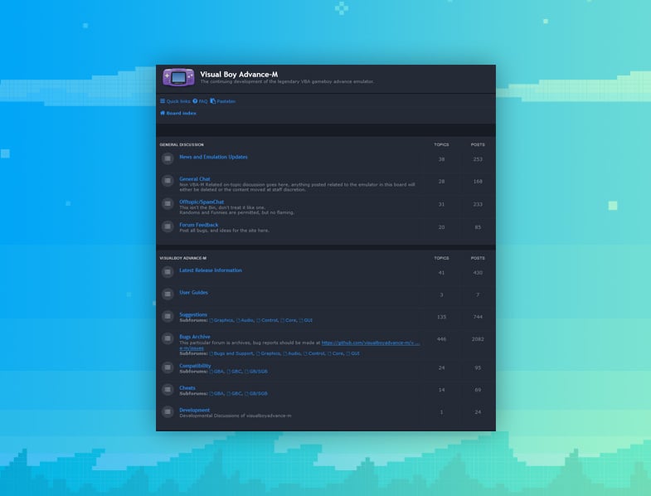
Task: Open GUI subforum under Bugs Archive
Action: click(353, 353)
